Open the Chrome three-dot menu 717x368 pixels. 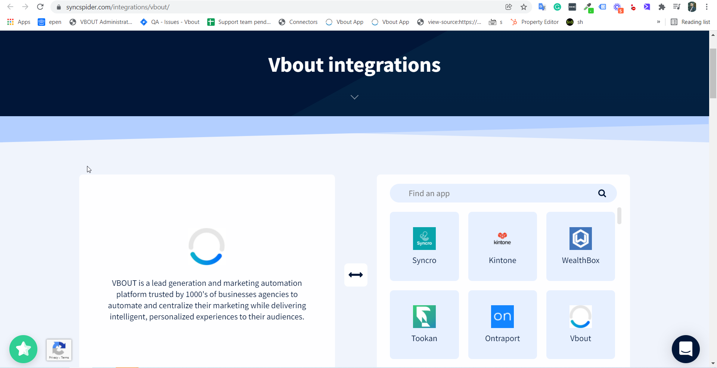tap(707, 7)
